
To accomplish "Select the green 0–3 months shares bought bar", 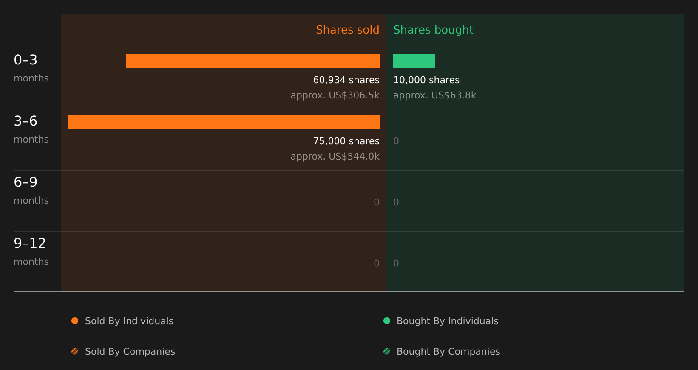I will coord(414,61).
